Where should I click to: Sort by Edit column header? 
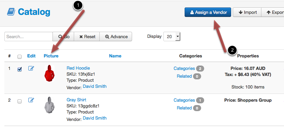coord(31,56)
